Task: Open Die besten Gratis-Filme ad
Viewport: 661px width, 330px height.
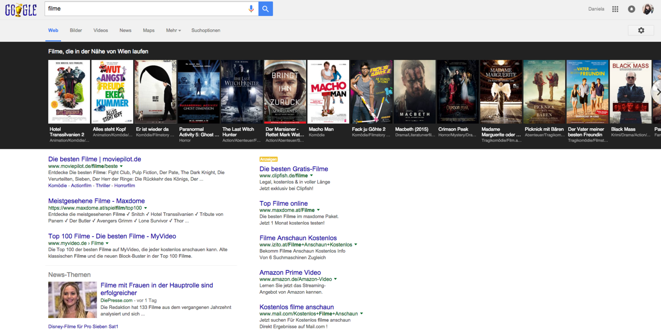Action: pyautogui.click(x=294, y=169)
